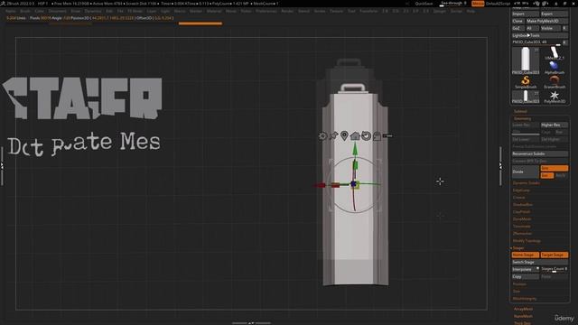578x325 pixels.
Task: Expand the ZRemesher section
Action: 522,233
